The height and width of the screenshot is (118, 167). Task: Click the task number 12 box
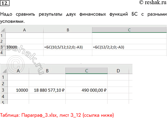pyautogui.click(x=5, y=3)
